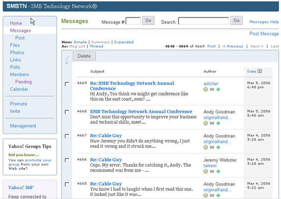Open Re: Cable Guy message 4667
Viewport: 281px width, 199px height.
click(106, 136)
